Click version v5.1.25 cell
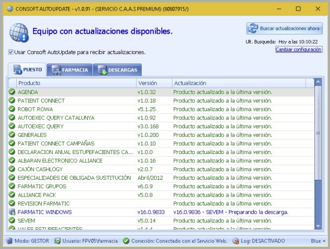330x249 pixels. tap(147, 109)
